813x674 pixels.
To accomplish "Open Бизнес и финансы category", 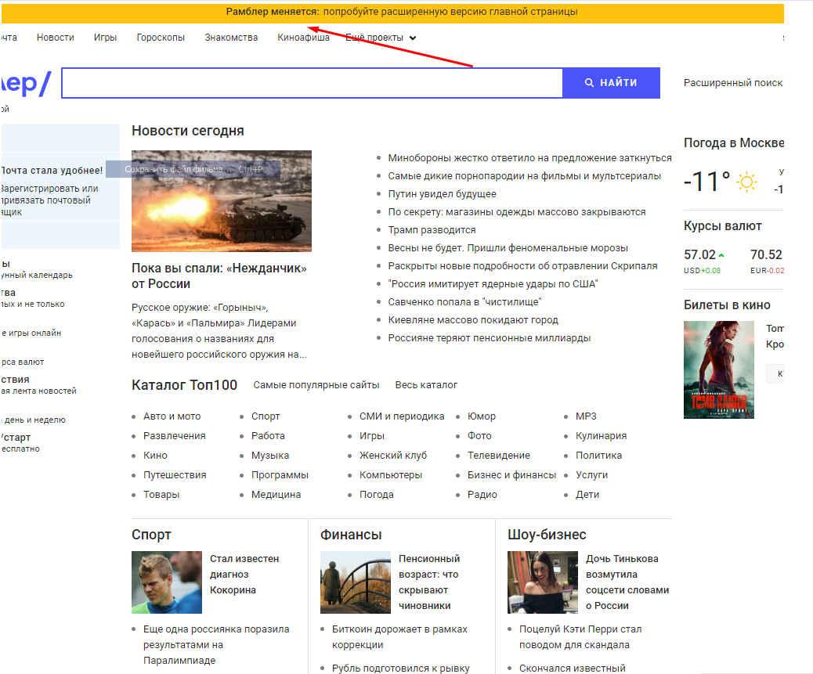I will 511,475.
